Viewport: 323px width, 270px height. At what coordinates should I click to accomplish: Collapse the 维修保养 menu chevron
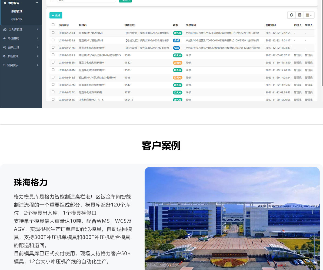tap(37, 3)
